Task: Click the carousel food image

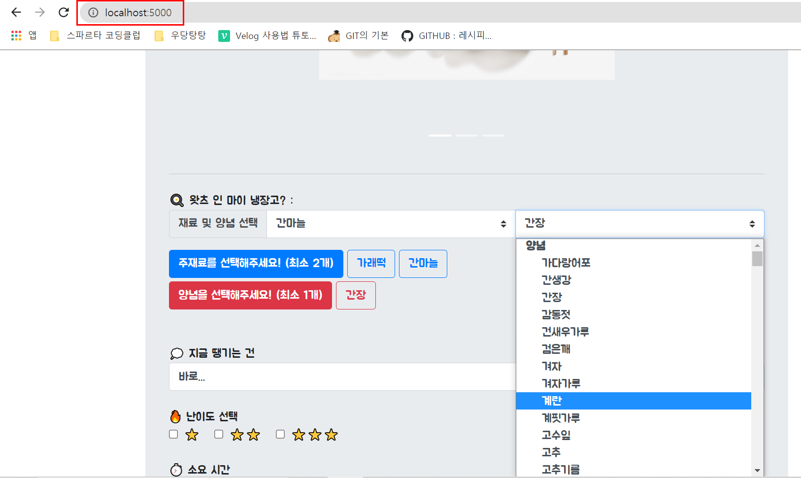Action: tap(467, 65)
